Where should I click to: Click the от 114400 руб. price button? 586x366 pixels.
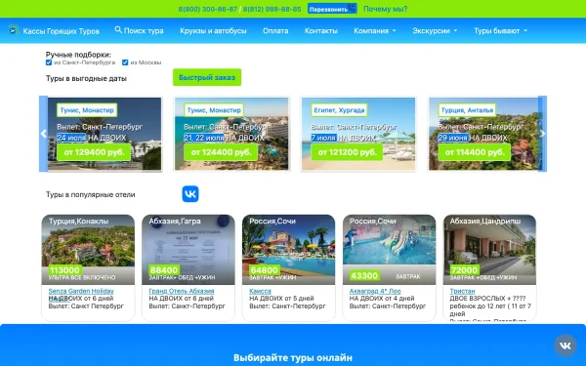(x=475, y=152)
